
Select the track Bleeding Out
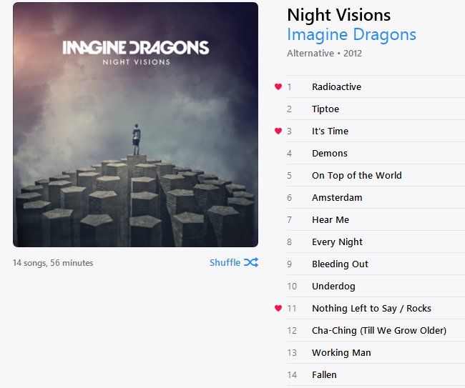tap(376, 264)
